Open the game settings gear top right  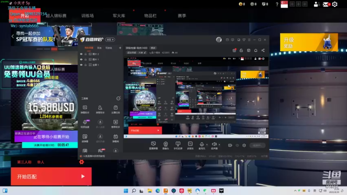click(335, 4)
